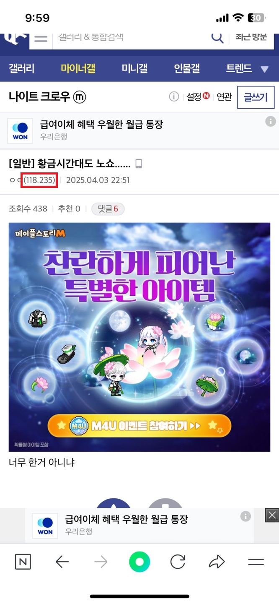Open the 댓글 6 comments section
Viewport: 279px width, 604px height.
[108, 208]
